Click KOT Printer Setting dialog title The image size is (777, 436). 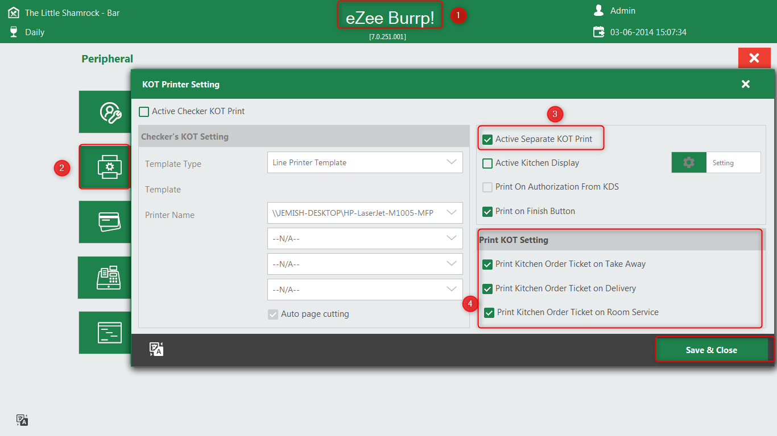[181, 84]
